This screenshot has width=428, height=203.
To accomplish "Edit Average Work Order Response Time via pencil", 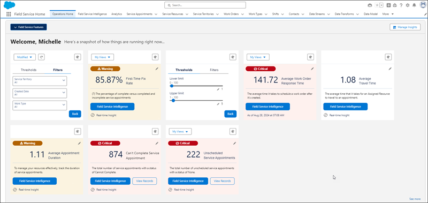I will (x=312, y=69).
